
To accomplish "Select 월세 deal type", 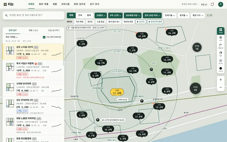I will [x=89, y=15].
